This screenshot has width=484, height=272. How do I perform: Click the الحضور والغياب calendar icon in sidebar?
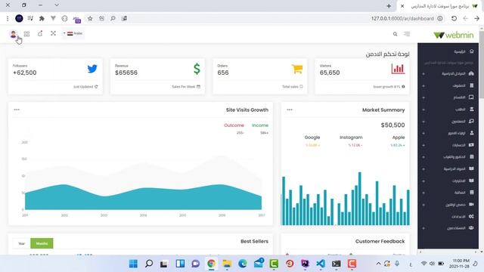(x=472, y=156)
